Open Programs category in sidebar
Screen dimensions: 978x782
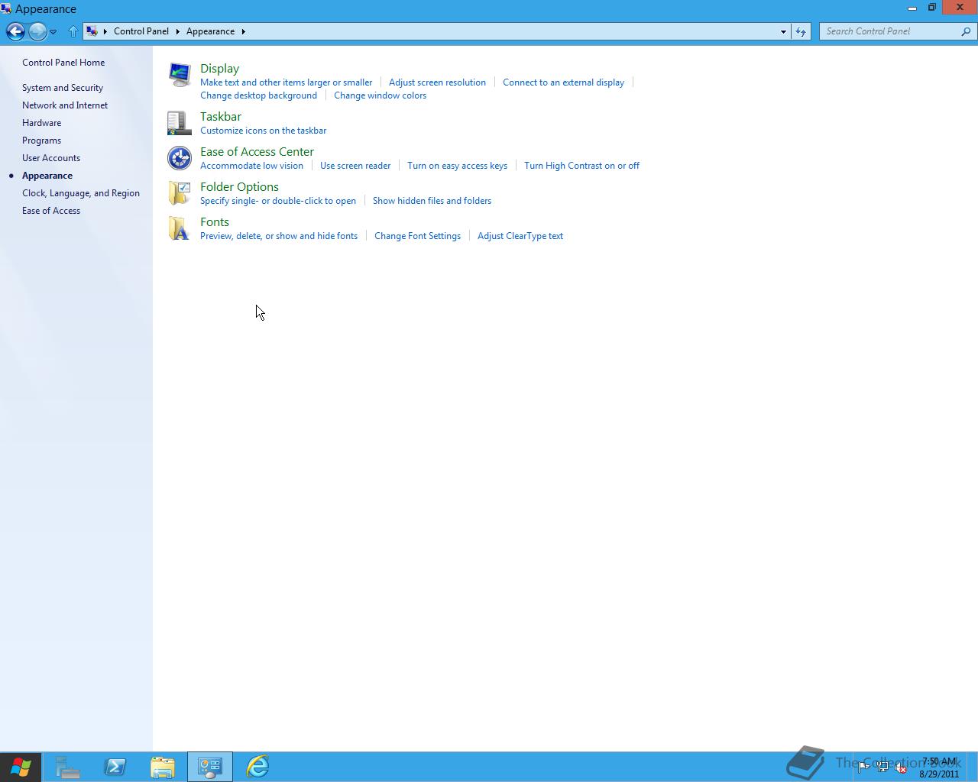coord(41,141)
